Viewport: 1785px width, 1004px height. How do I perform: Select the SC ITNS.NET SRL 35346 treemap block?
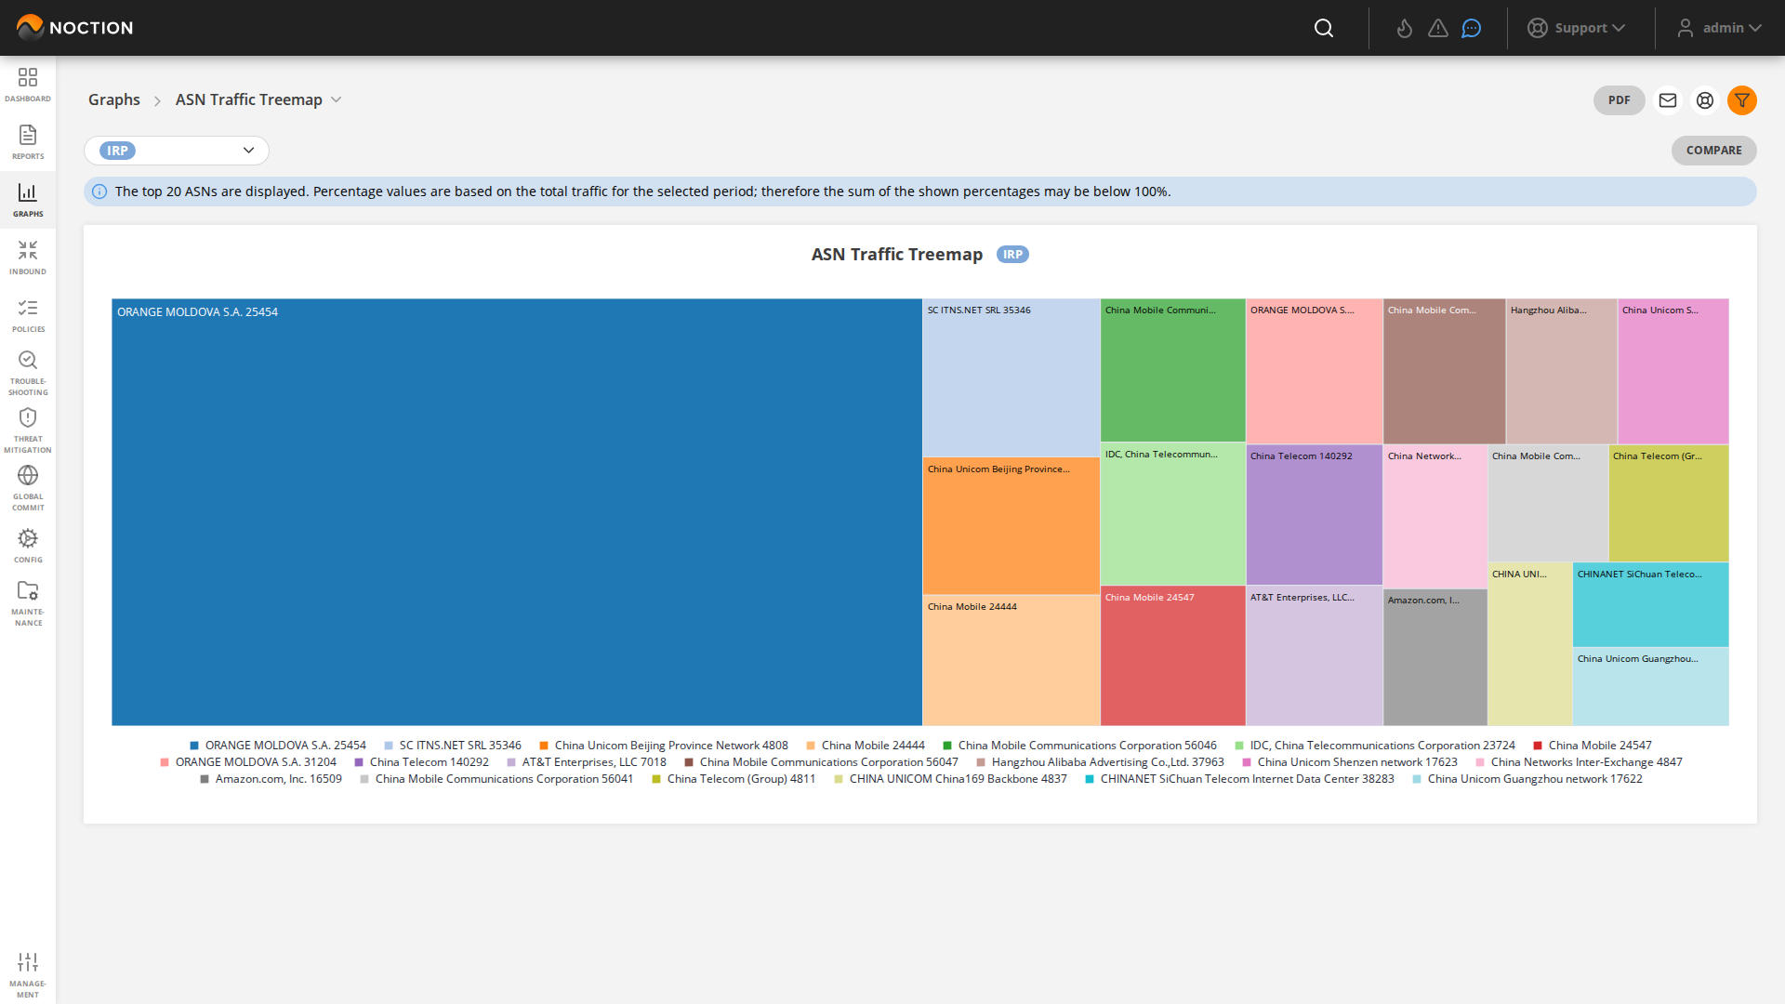point(1011,377)
